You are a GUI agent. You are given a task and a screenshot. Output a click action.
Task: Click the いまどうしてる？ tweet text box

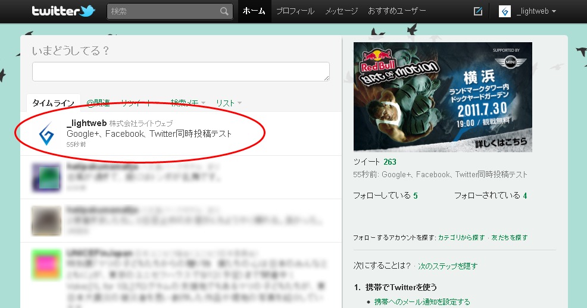[x=181, y=71]
